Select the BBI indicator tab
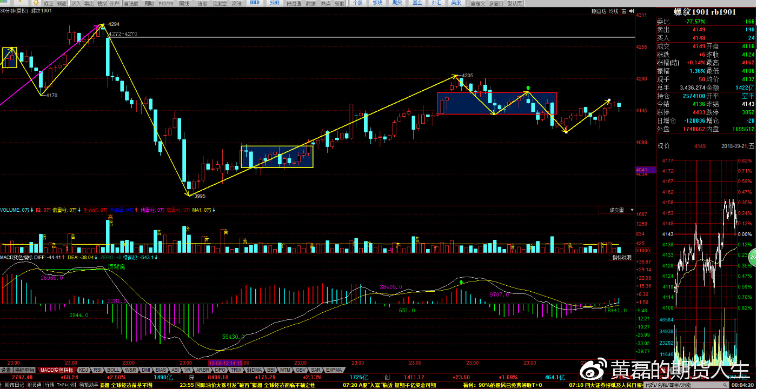The height and width of the screenshot is (389, 757). click(271, 370)
